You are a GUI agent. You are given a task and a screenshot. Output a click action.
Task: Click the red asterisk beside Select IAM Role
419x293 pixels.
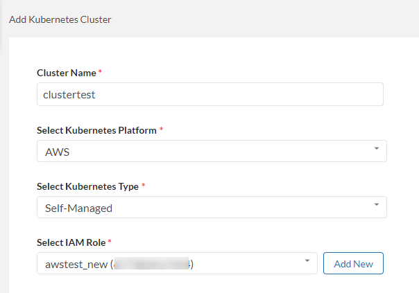[110, 242]
